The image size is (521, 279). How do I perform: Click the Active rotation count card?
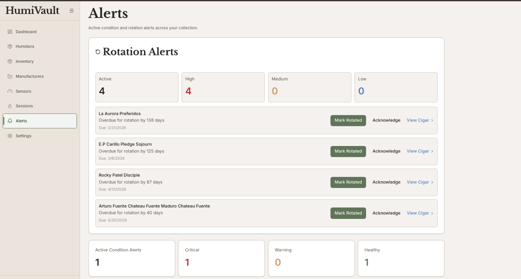pos(137,87)
